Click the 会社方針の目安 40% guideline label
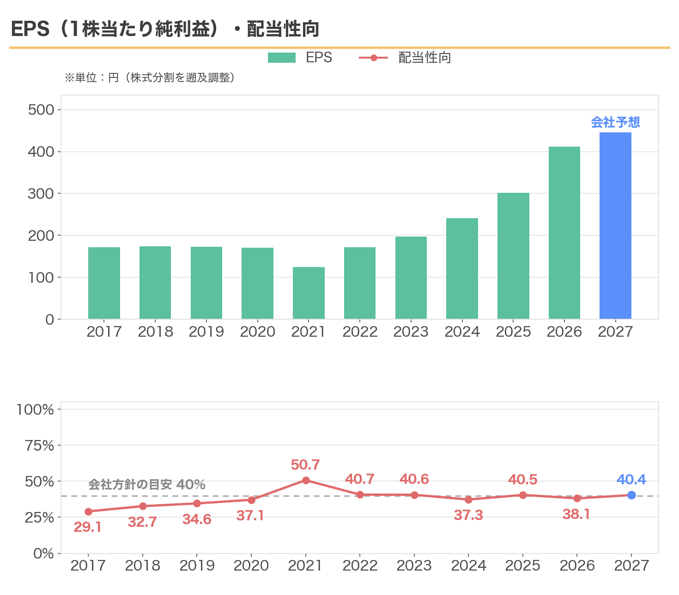 click(x=147, y=484)
